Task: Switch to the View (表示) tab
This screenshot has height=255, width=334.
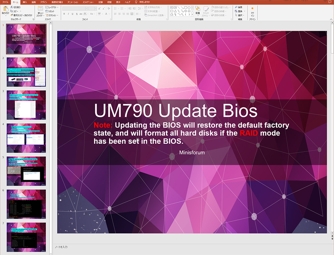Action: pos(118,2)
